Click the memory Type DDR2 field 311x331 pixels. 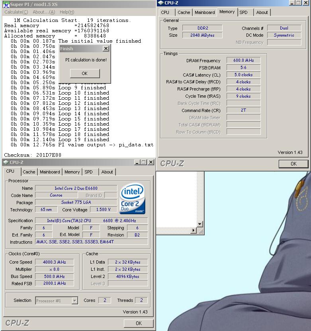(x=202, y=28)
